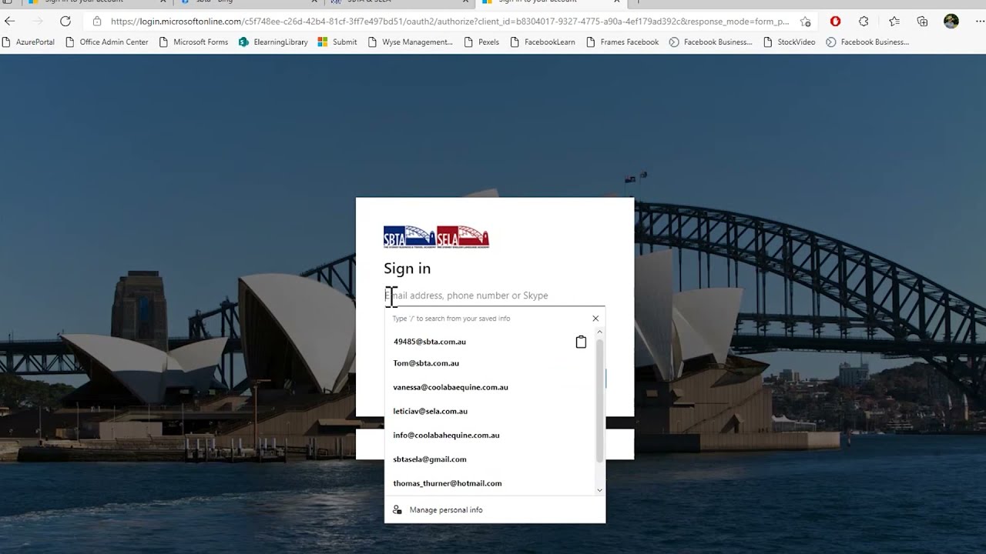Open the Microsoft Forms bookmark

194,42
